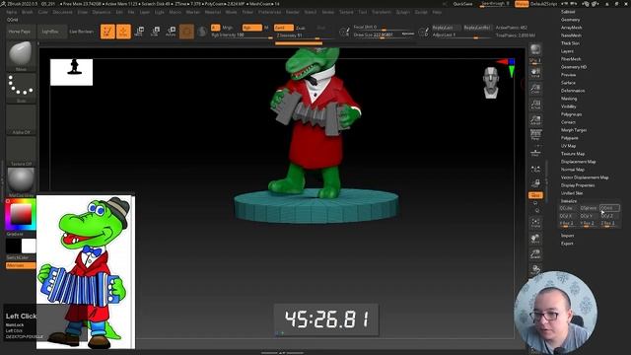Adjust the Draw Size slider

(384, 35)
